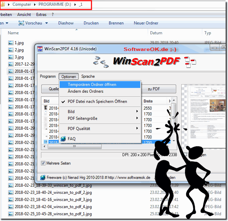Click the Freeware globe icon in status bar
The height and width of the screenshot is (221, 228).
pyautogui.click(x=43, y=178)
